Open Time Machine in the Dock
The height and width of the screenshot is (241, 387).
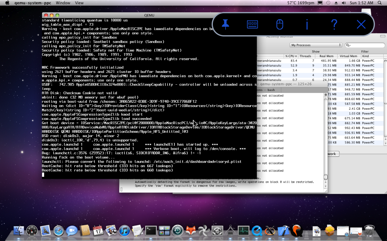(177, 231)
